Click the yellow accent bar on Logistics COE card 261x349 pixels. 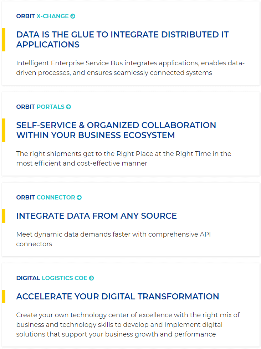click(4, 297)
